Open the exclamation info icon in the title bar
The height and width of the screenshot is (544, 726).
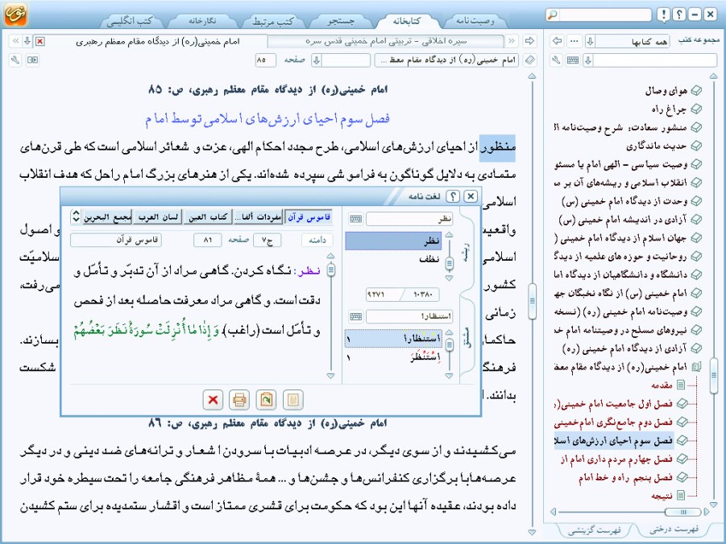click(x=663, y=14)
